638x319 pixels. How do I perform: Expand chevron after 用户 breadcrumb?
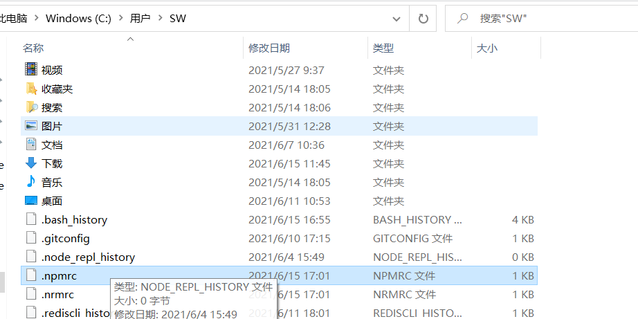(x=161, y=18)
